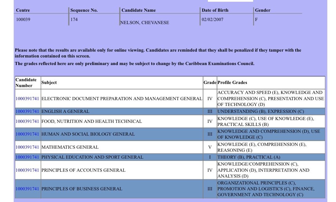Click grade IV for Principles of Accounts
336x202 pixels.
(210, 170)
